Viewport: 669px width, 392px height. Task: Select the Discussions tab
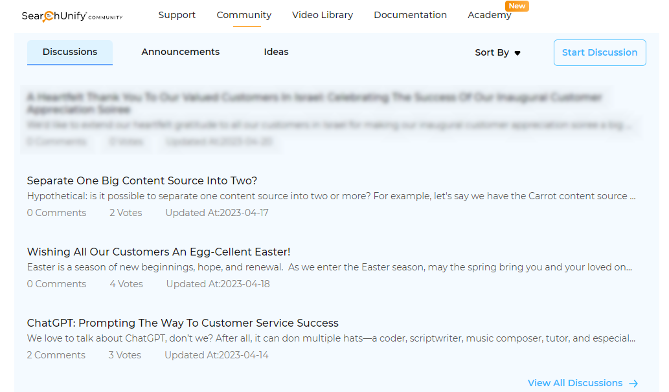[x=70, y=52]
